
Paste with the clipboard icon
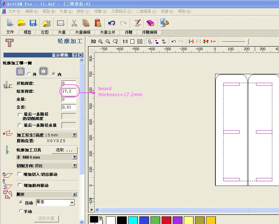click(98, 23)
